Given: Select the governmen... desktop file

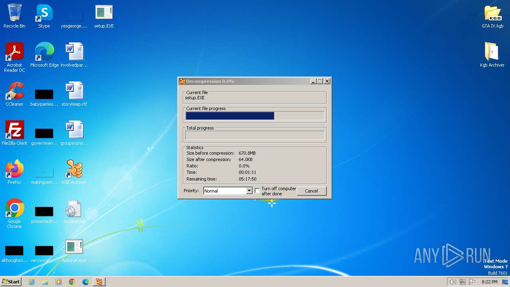Looking at the screenshot, I should (44, 137).
